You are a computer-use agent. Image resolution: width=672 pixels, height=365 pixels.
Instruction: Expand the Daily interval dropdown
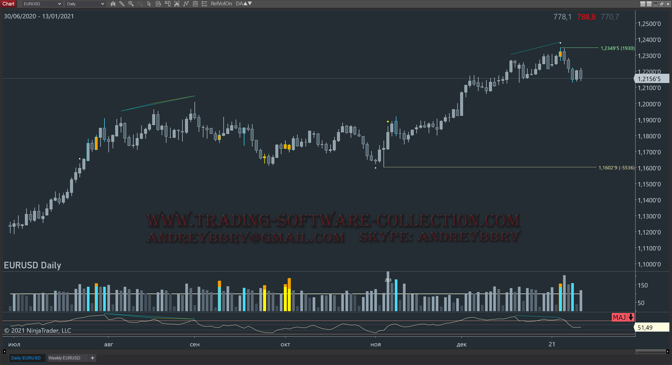102,4
